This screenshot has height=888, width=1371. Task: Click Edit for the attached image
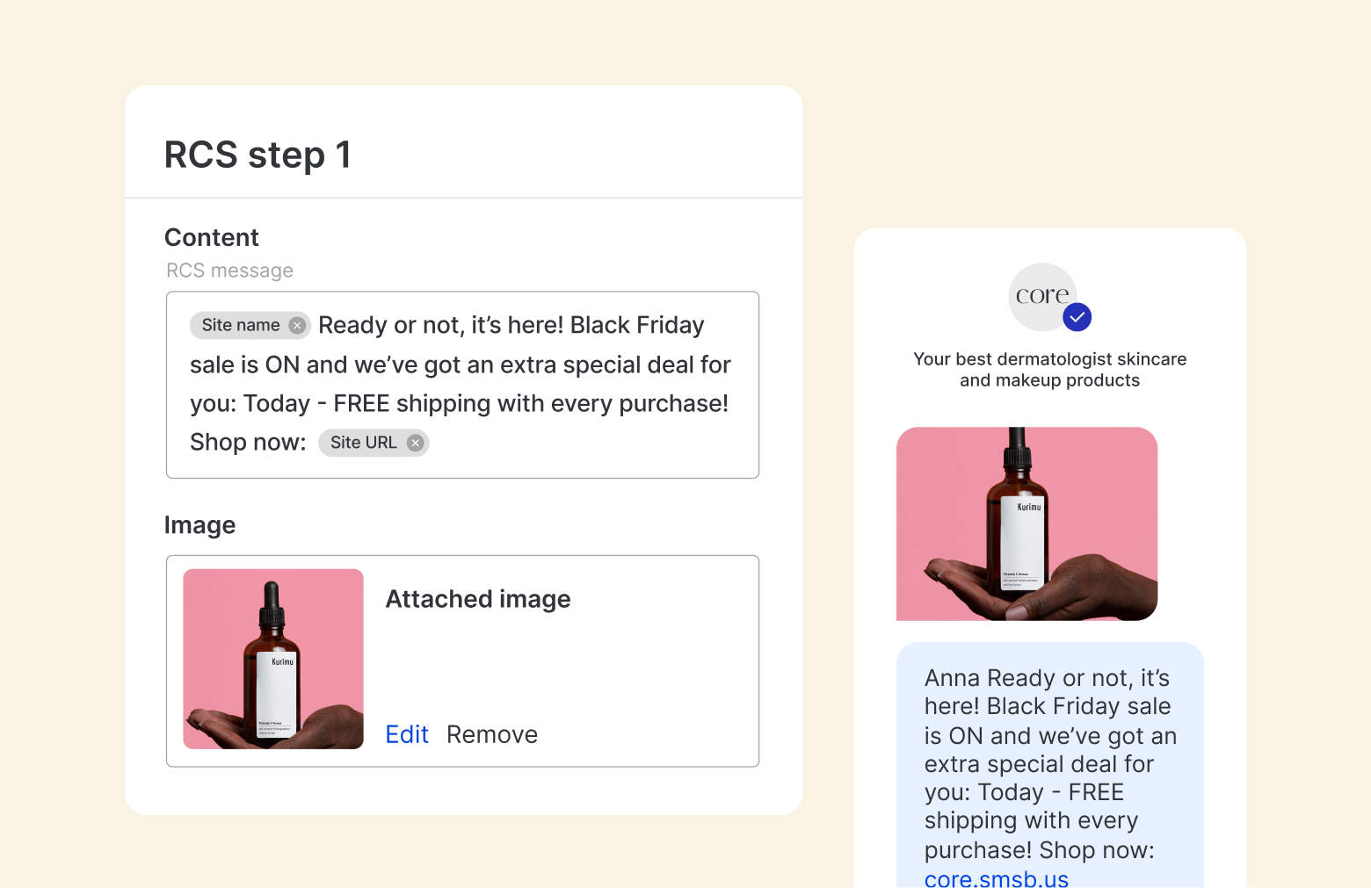(x=407, y=734)
